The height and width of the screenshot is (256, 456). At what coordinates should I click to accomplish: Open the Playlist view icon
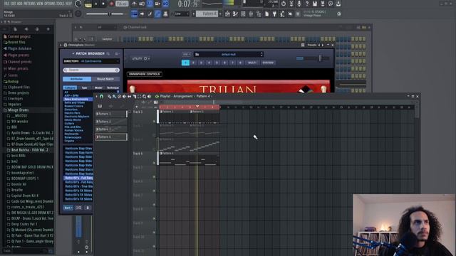coord(227,14)
